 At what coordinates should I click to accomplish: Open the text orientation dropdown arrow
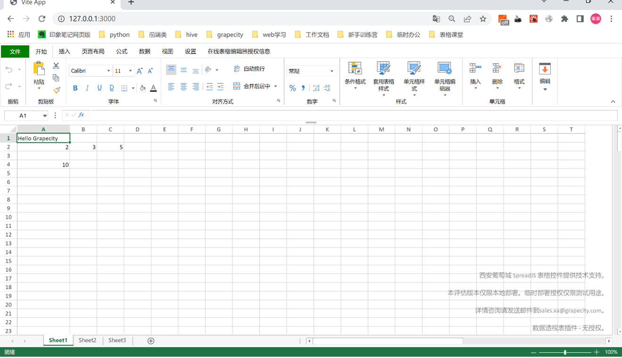click(x=217, y=70)
